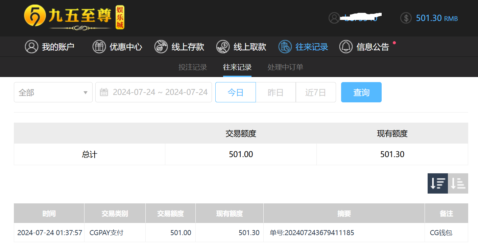The image size is (478, 251).
Task: Open 我的账户 account icon
Action: pyautogui.click(x=31, y=47)
